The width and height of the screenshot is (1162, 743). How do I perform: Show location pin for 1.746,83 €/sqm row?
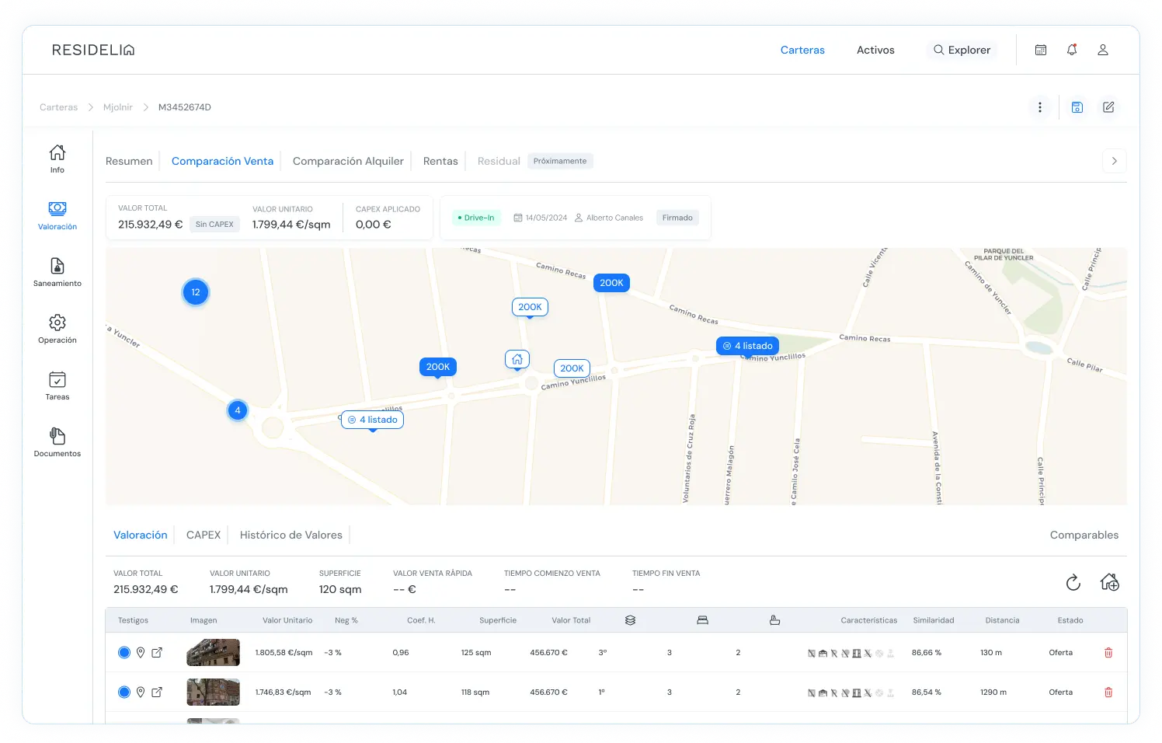(141, 692)
